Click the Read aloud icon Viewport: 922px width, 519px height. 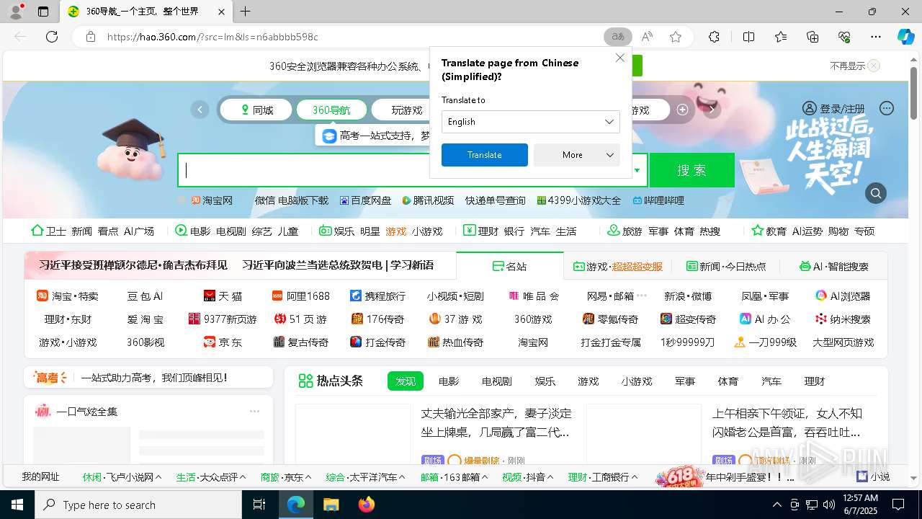[x=647, y=37]
